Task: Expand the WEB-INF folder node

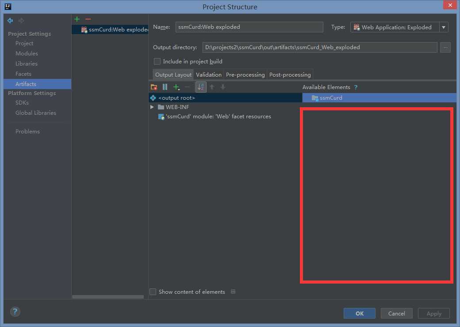Action: click(152, 107)
